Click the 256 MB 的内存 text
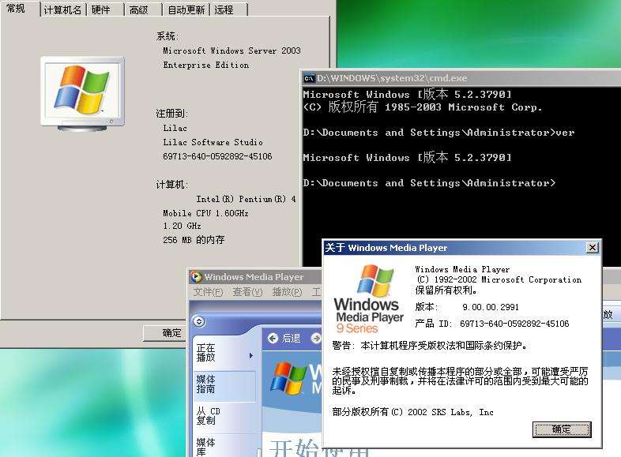Screen dimensions: 621x457 point(194,240)
